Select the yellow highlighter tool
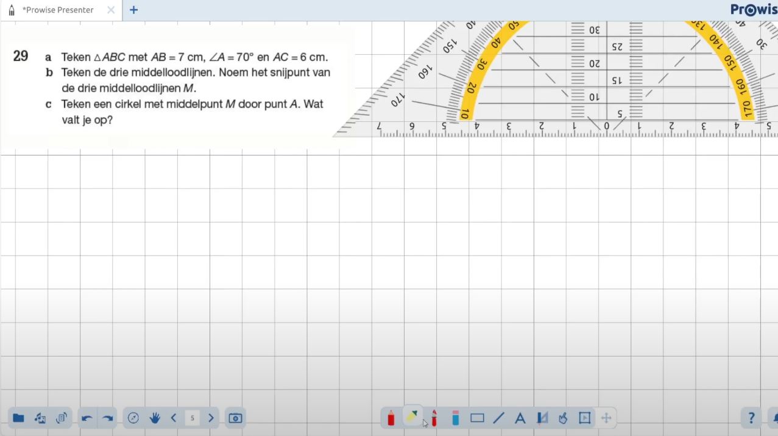Screen dimensions: 778x436 pos(412,417)
